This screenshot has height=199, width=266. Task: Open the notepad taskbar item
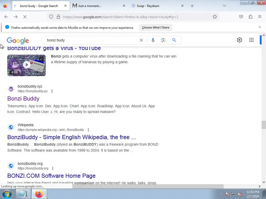tap(23, 194)
